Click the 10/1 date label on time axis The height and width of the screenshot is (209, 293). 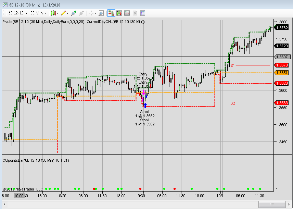220,196
